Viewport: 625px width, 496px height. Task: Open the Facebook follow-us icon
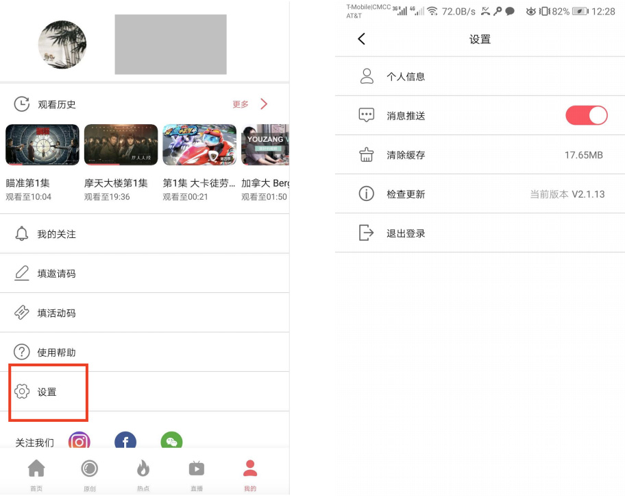point(125,441)
